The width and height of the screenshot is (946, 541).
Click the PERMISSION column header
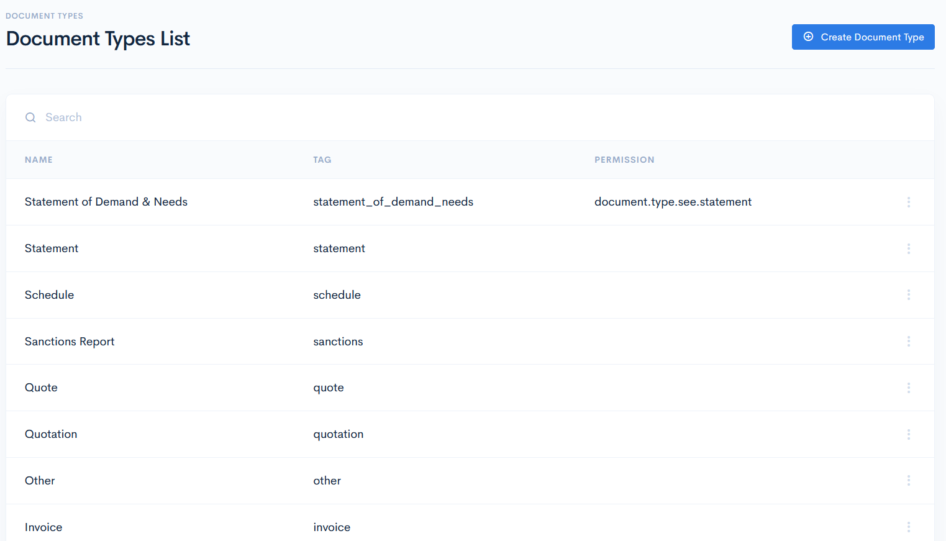click(624, 160)
